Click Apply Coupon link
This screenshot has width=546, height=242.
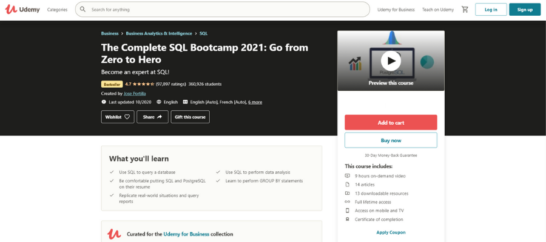[x=391, y=232]
